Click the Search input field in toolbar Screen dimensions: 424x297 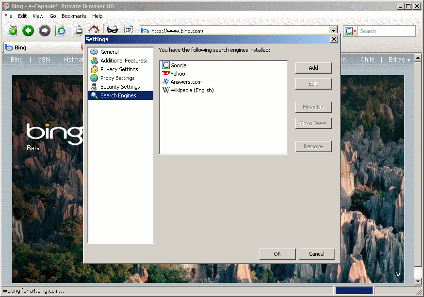point(387,31)
